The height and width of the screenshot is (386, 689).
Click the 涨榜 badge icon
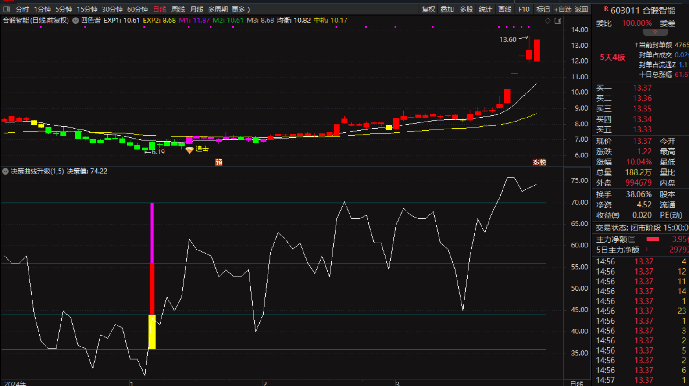coord(539,162)
